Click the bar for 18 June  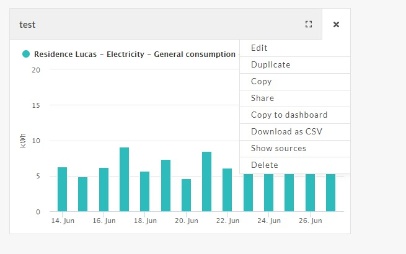click(144, 191)
